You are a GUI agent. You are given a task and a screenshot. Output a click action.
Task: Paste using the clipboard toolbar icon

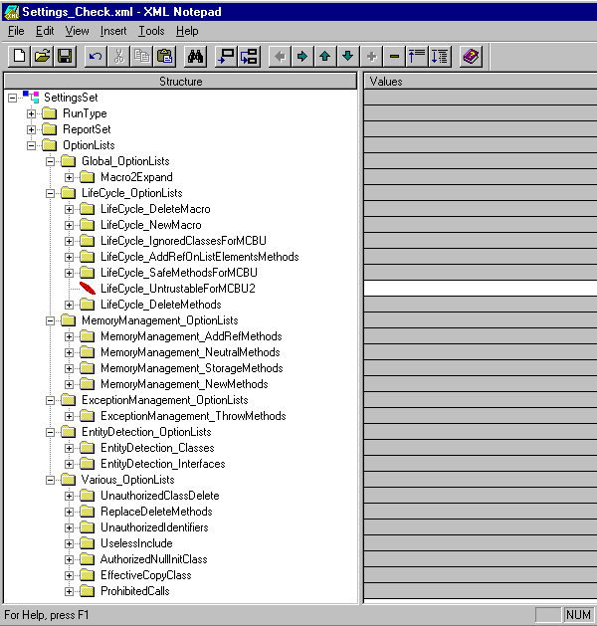[164, 57]
